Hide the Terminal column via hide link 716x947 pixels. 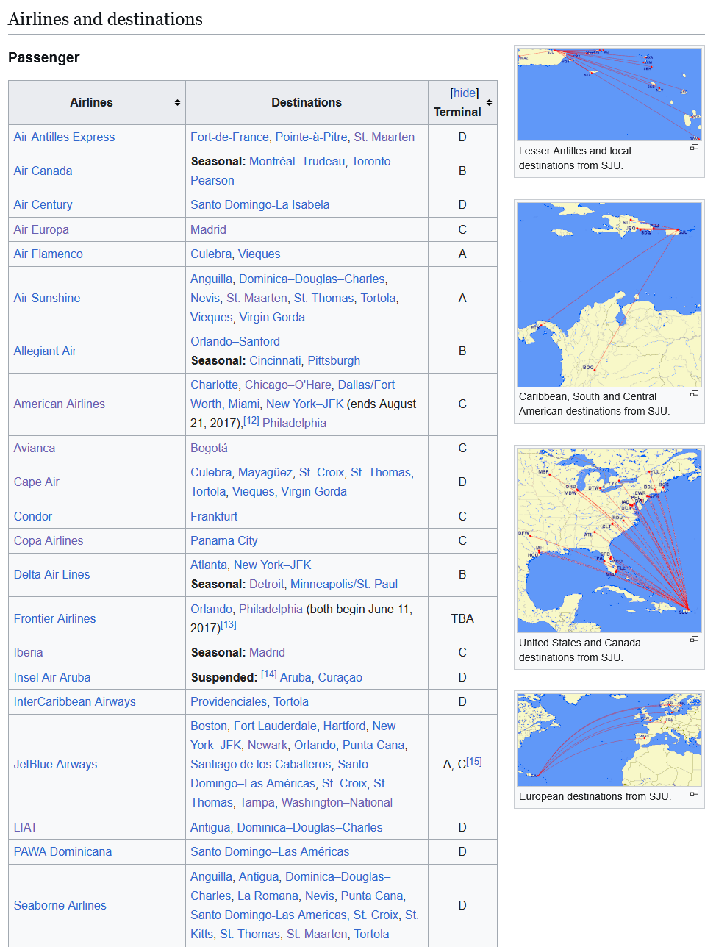tap(464, 93)
